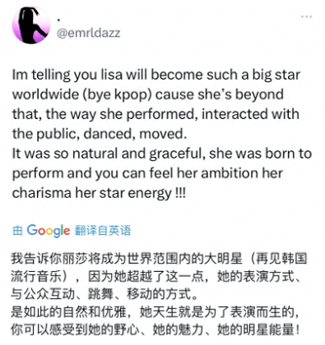This screenshot has width=325, height=345.
Task: Click the translated text 流行音乐
Action: pyautogui.click(x=37, y=277)
